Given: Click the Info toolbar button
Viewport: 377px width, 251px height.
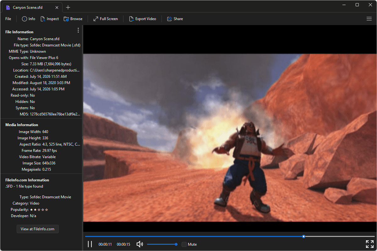Looking at the screenshot, I should [x=28, y=19].
